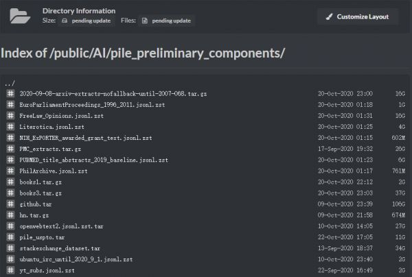Screen dimensions: 412x277
Task: Select the hn.tar.gz file link
Action: point(34,215)
